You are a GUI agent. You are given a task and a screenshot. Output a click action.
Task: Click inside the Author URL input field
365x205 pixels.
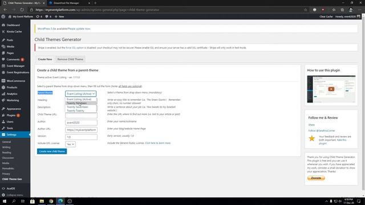(x=81, y=130)
